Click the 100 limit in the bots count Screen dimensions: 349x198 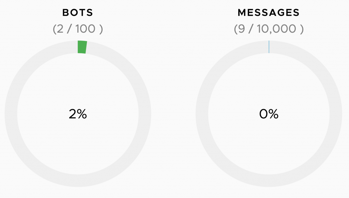coord(86,29)
